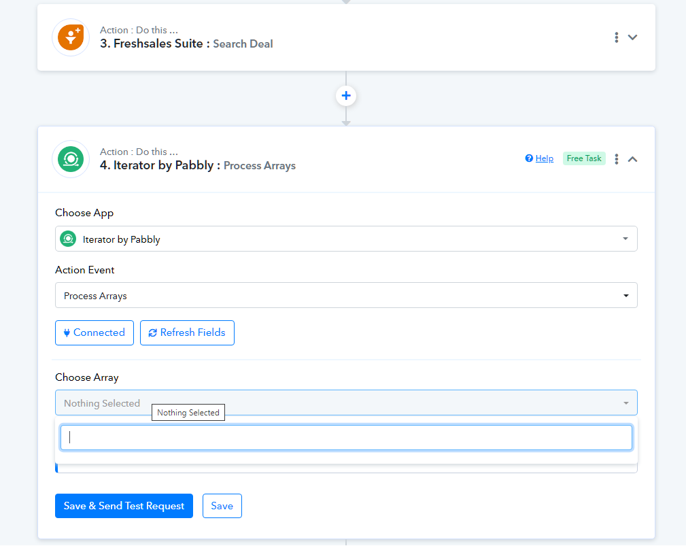Expand the Freshsales Suite Search Deal step
The width and height of the screenshot is (686, 546).
(x=632, y=37)
